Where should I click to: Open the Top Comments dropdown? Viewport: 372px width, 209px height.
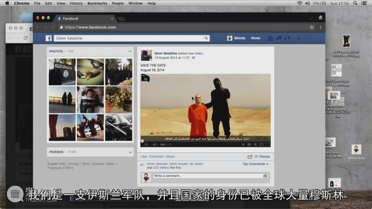(255, 164)
